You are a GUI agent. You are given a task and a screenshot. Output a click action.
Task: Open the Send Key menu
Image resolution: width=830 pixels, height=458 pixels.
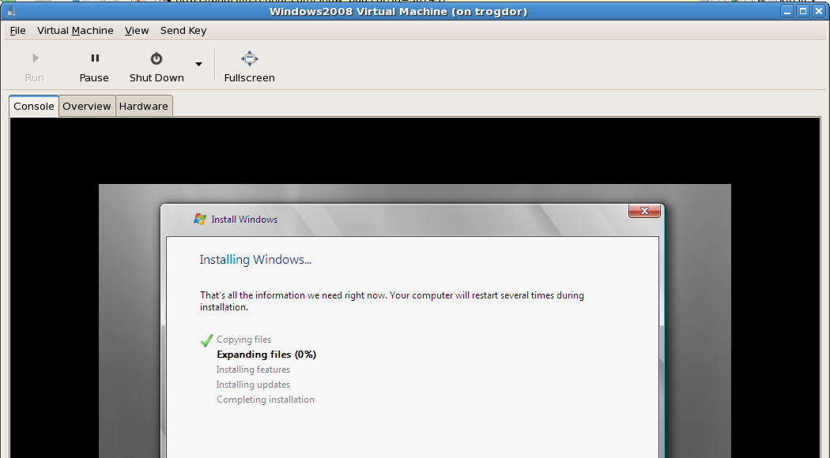pos(183,31)
